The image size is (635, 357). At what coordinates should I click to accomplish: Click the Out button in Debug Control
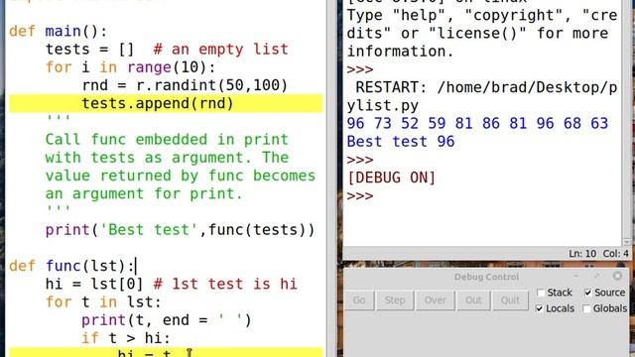pos(473,300)
